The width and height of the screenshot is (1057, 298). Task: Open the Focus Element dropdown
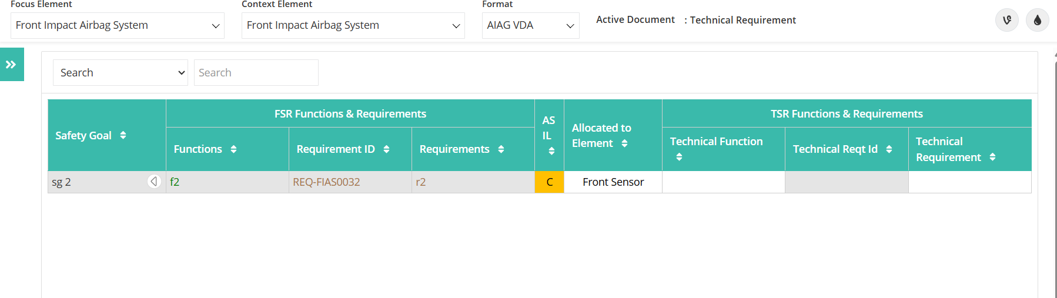(118, 25)
